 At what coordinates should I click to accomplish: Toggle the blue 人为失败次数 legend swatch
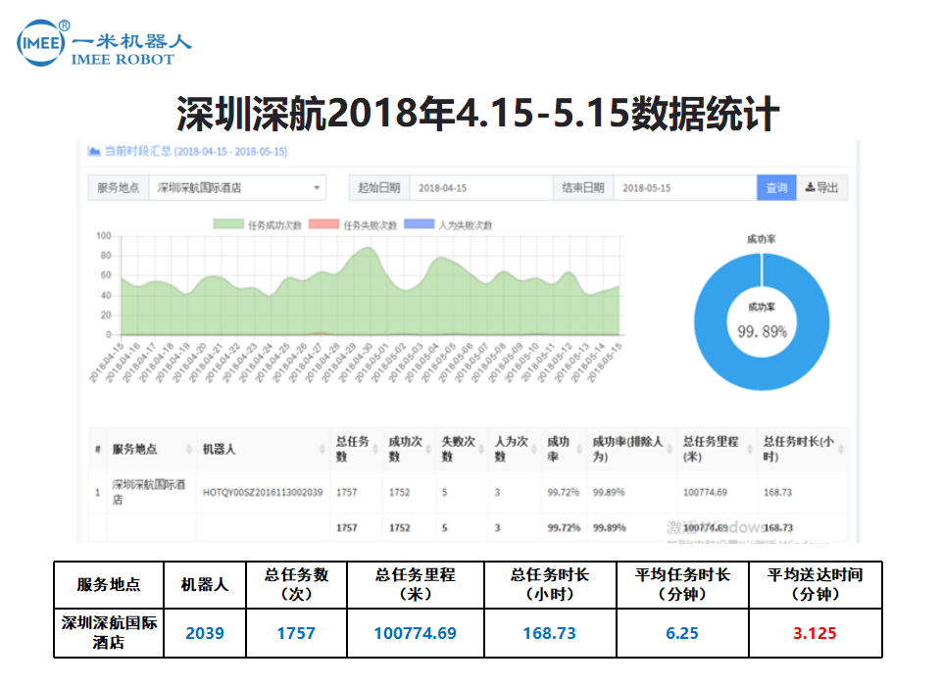tap(420, 224)
